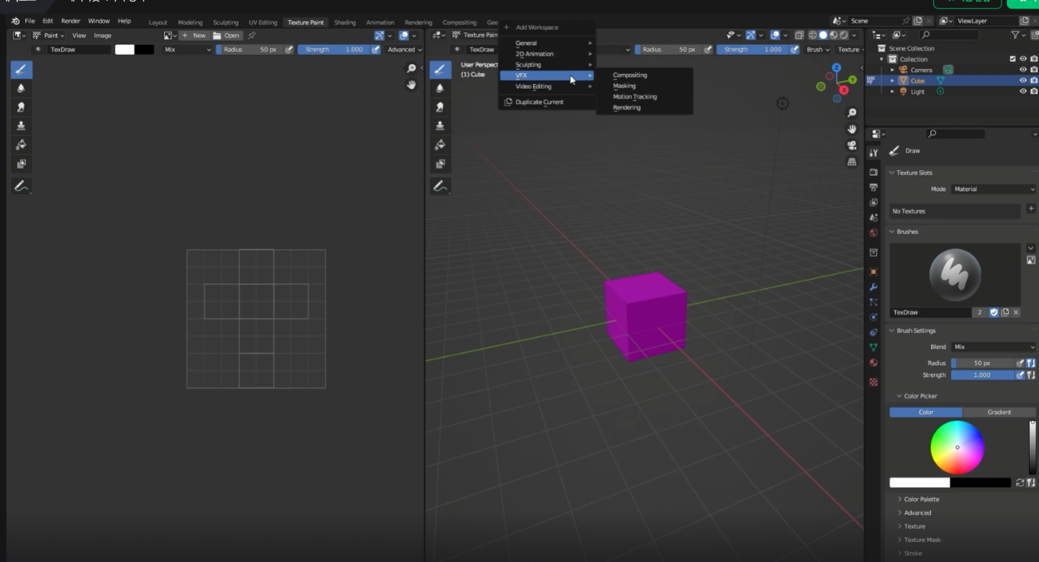Screen dimensions: 1039x562
Task: Open the Texture checker properties tab
Action: tap(873, 381)
